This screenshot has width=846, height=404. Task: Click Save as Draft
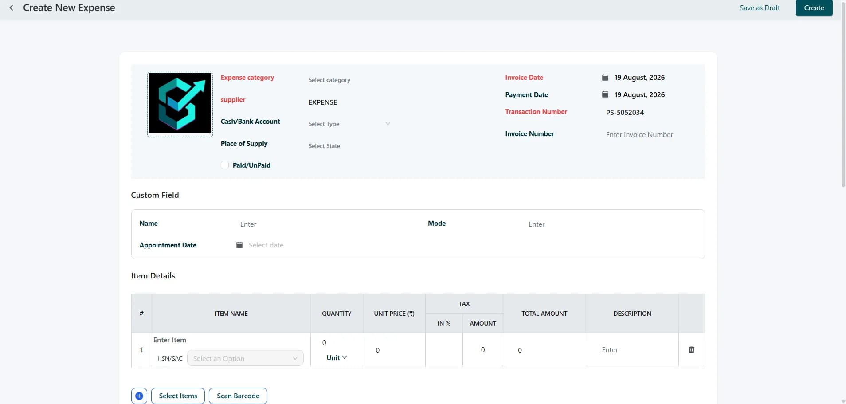point(760,8)
